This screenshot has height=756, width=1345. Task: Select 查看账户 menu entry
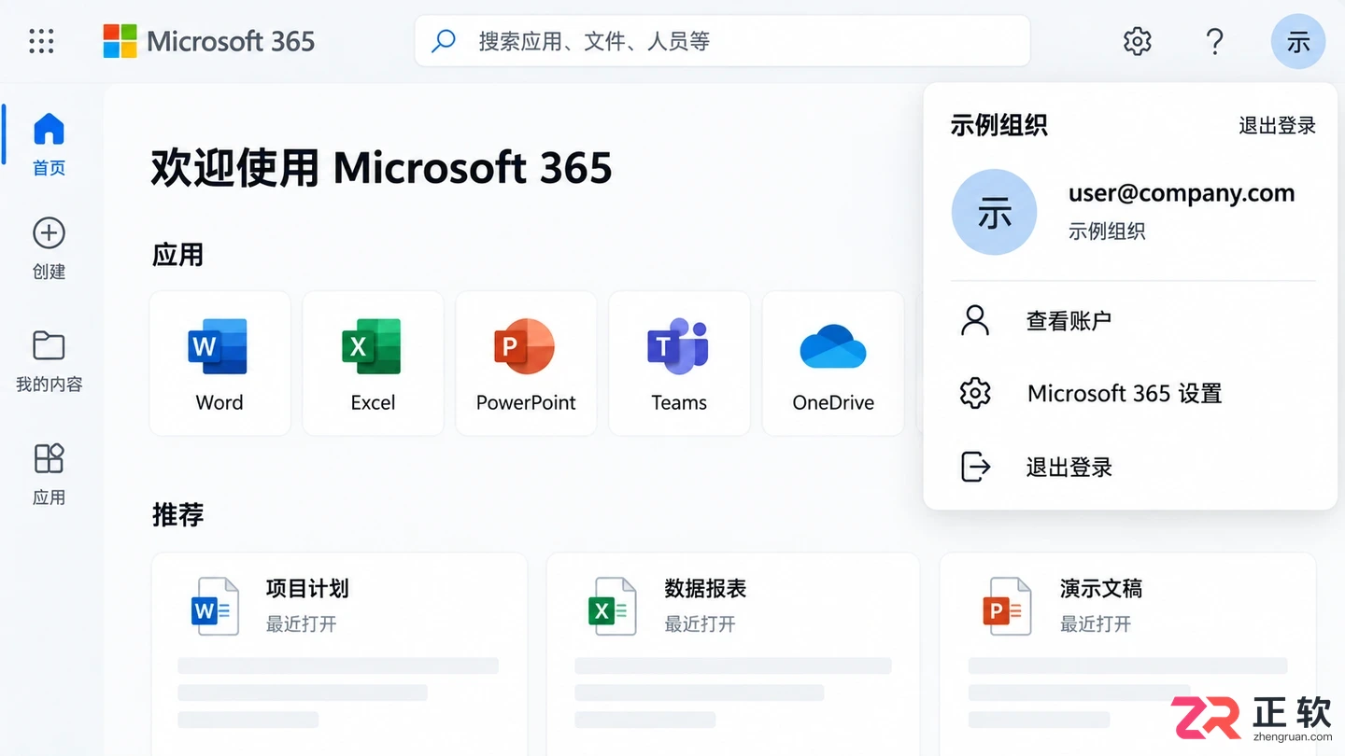pyautogui.click(x=1130, y=321)
